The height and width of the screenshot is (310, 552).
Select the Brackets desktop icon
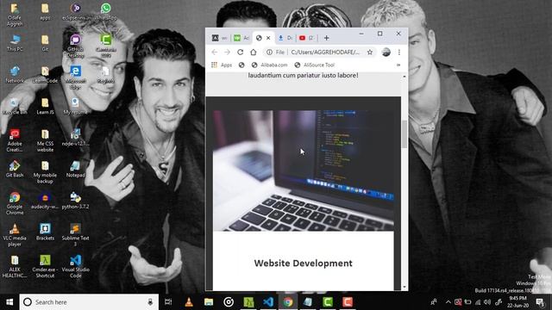click(45, 232)
